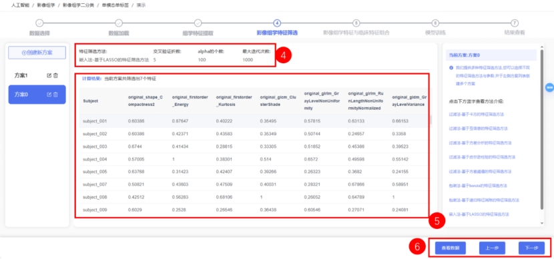The height and width of the screenshot is (259, 554).
Task: Go to 组学特征提取 step label
Action: [x=198, y=33]
